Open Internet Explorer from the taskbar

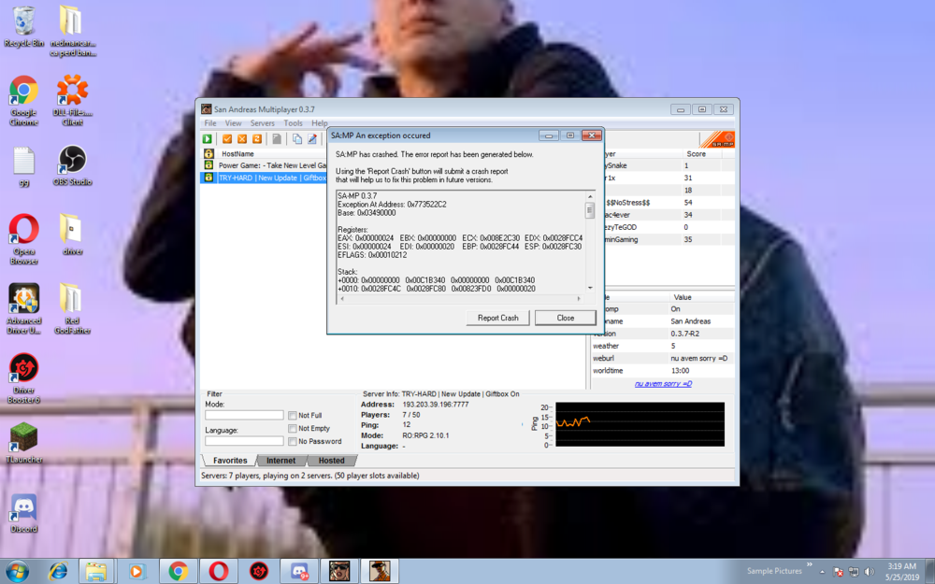click(58, 572)
